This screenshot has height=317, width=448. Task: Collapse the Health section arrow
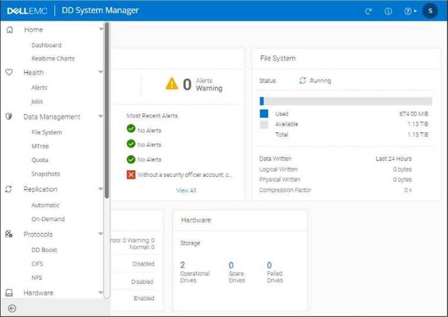(100, 72)
